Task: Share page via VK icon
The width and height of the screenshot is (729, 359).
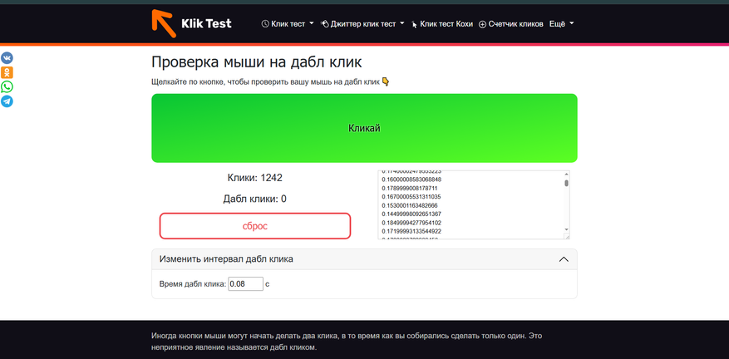Action: (7, 58)
